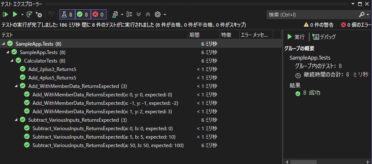The width and height of the screenshot is (372, 164).
Task: Click the デバッグ button in summary pane
Action: [324, 37]
